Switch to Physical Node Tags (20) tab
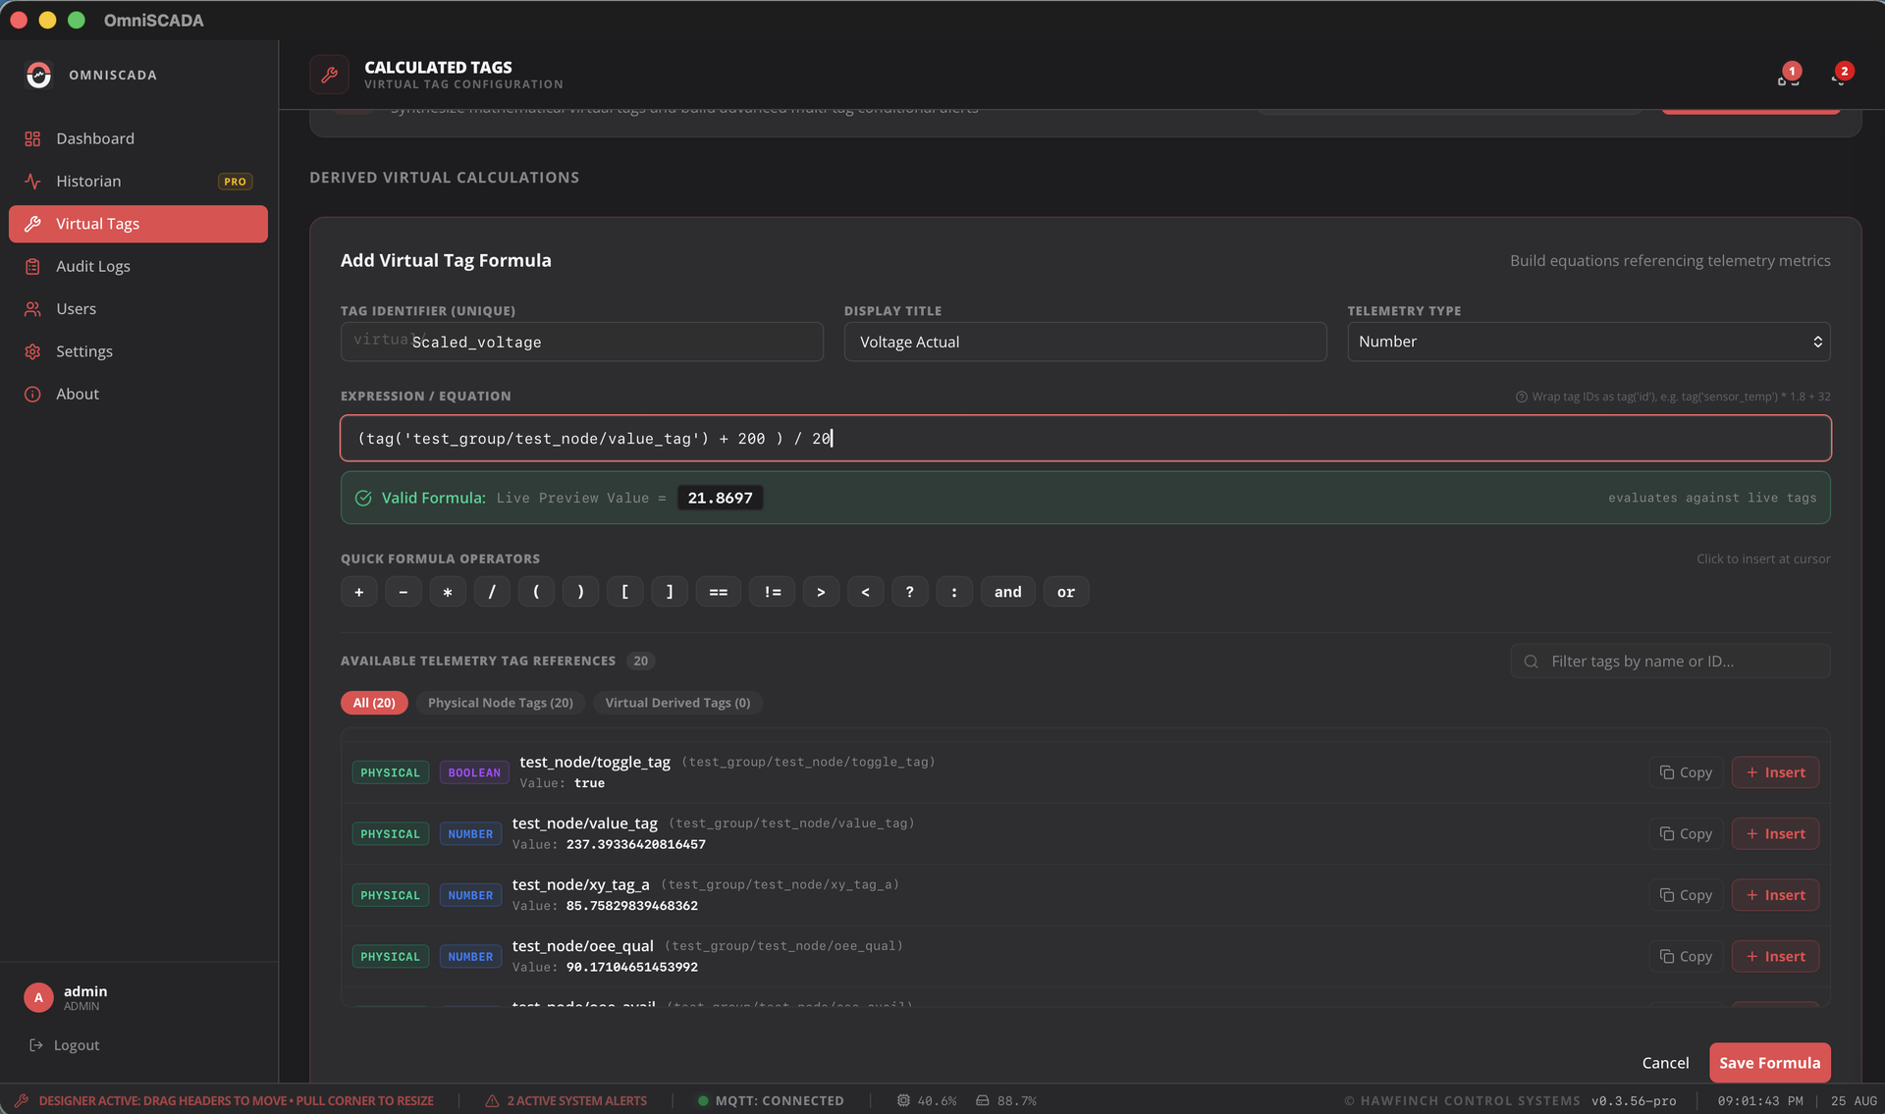The width and height of the screenshot is (1885, 1114). click(501, 703)
